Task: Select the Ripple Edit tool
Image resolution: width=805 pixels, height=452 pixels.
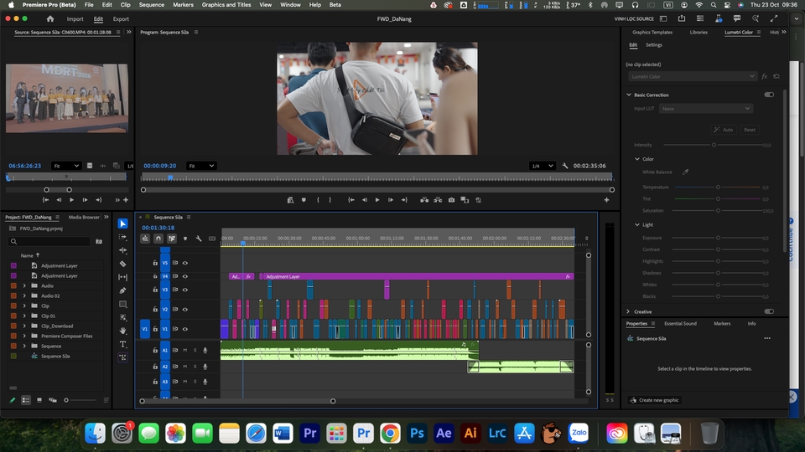Action: tap(123, 250)
